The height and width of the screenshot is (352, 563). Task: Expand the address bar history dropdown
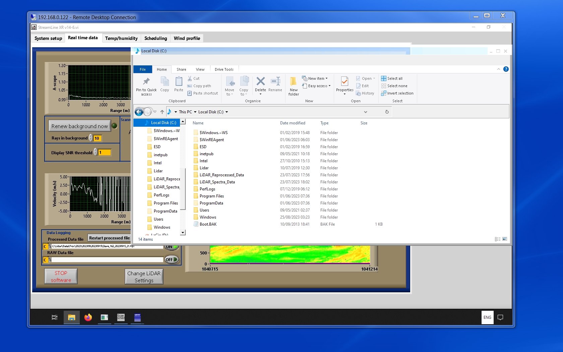[366, 112]
